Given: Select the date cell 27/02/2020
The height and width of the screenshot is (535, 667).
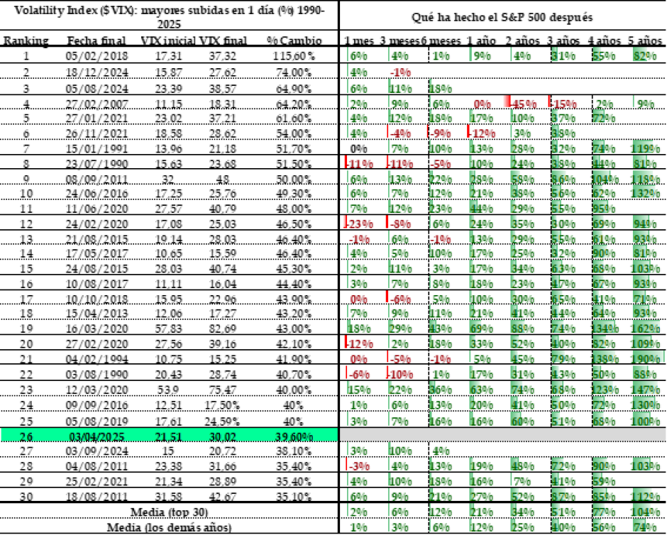Looking at the screenshot, I should point(97,344).
